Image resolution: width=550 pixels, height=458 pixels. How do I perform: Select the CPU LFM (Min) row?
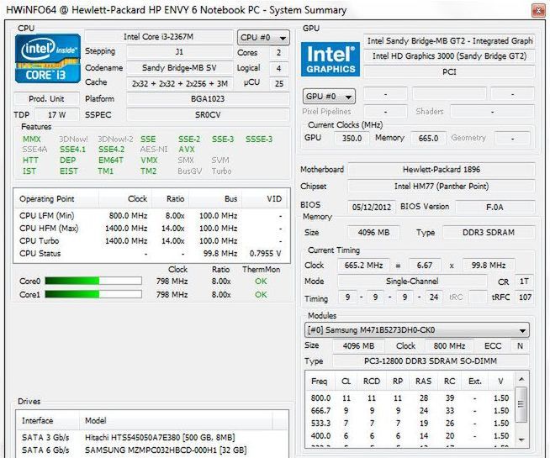[151, 215]
